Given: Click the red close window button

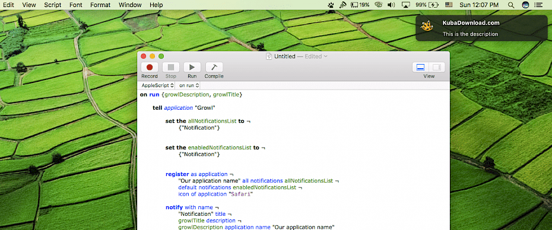Looking at the screenshot, I should pos(143,56).
